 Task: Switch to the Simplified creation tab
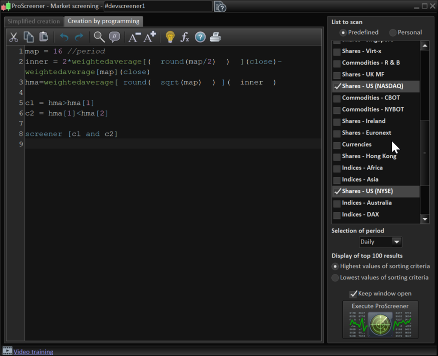point(34,21)
